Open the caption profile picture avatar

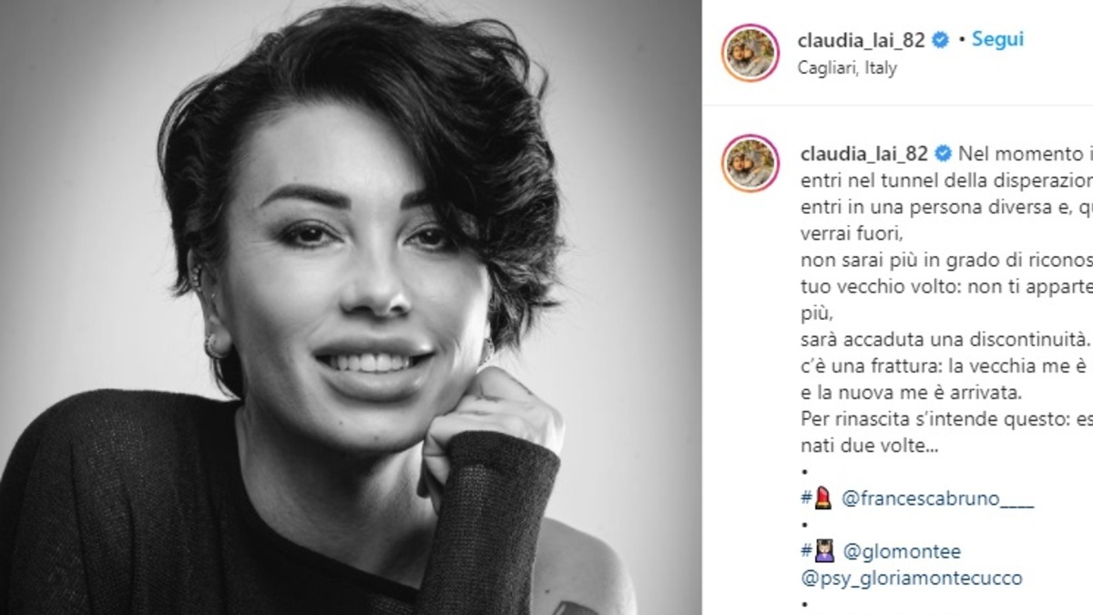(751, 163)
